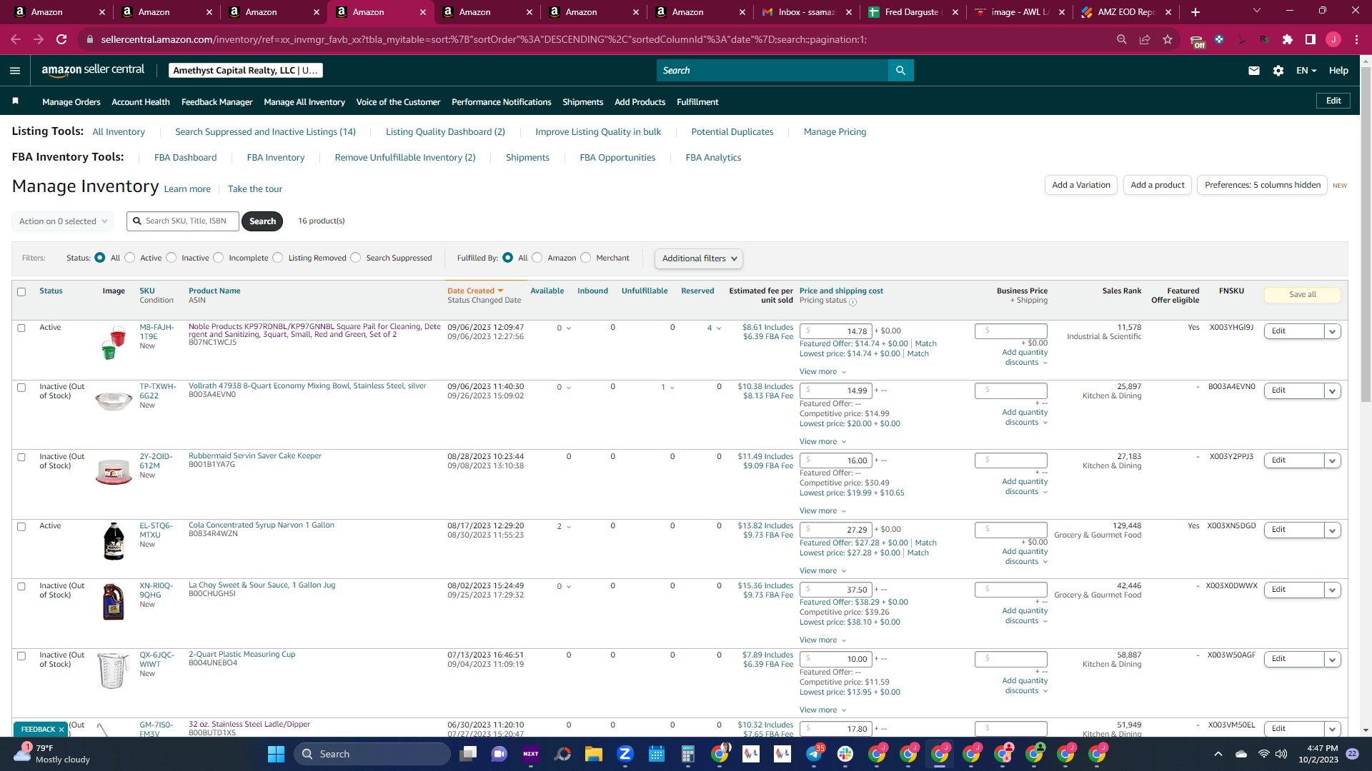Image resolution: width=1372 pixels, height=771 pixels.
Task: Click the Add a product button
Action: pyautogui.click(x=1158, y=185)
